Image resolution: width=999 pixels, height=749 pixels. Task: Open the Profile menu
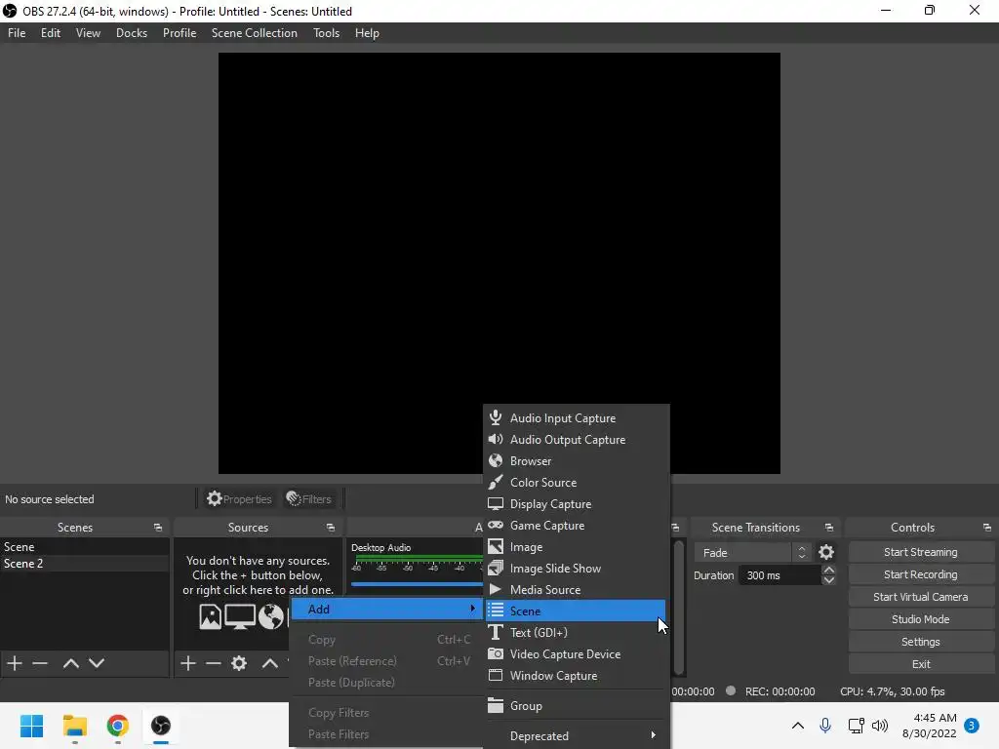(180, 33)
